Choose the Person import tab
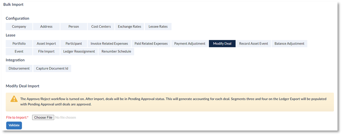This screenshot has height=135, width=342. (x=74, y=27)
